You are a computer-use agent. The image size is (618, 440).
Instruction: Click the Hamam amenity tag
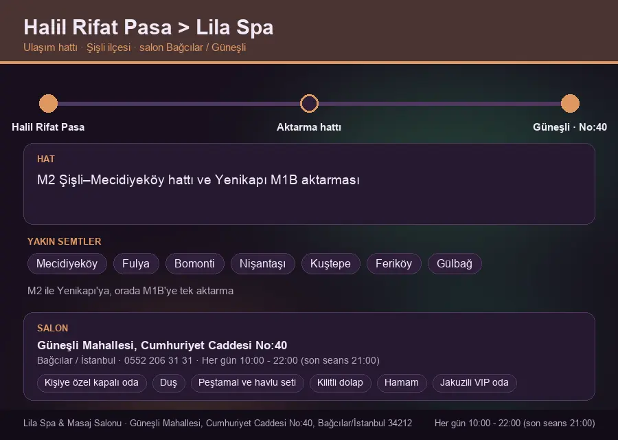coord(402,383)
